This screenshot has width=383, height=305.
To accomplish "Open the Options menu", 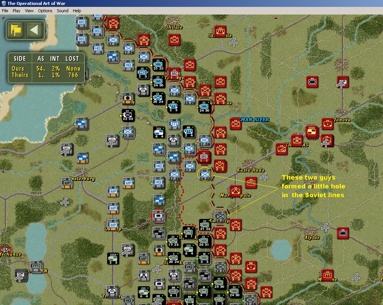I will (45, 11).
